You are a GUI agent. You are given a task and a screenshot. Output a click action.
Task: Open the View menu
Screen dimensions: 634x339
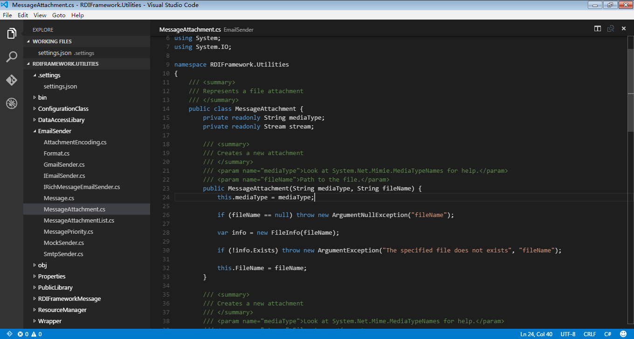pos(40,15)
